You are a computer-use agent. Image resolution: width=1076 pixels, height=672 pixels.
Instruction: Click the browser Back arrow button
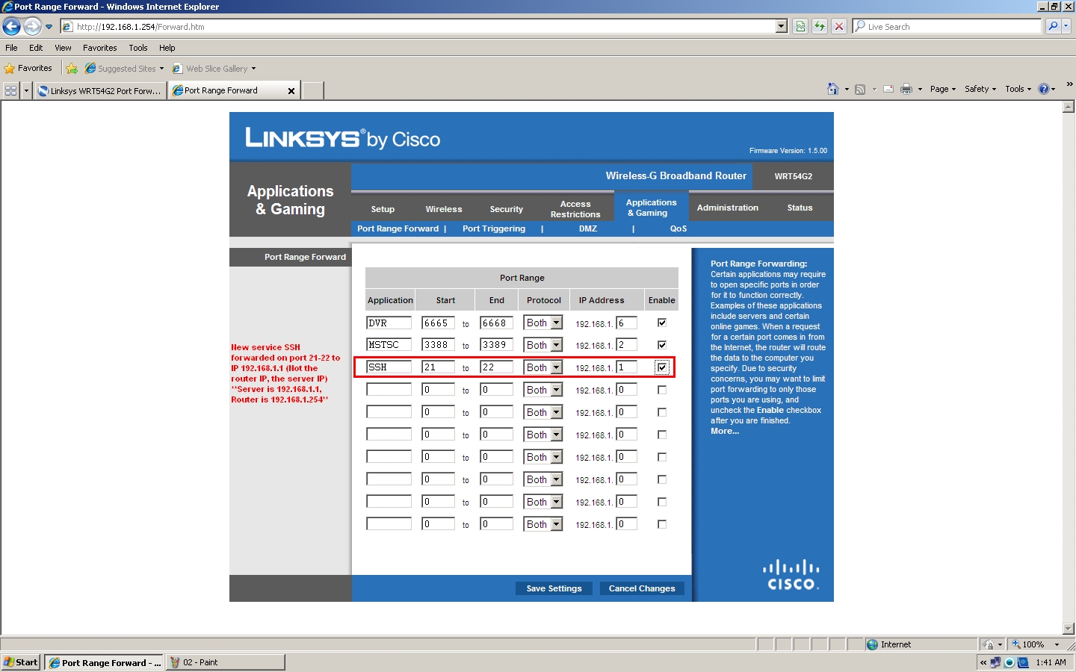(11, 26)
